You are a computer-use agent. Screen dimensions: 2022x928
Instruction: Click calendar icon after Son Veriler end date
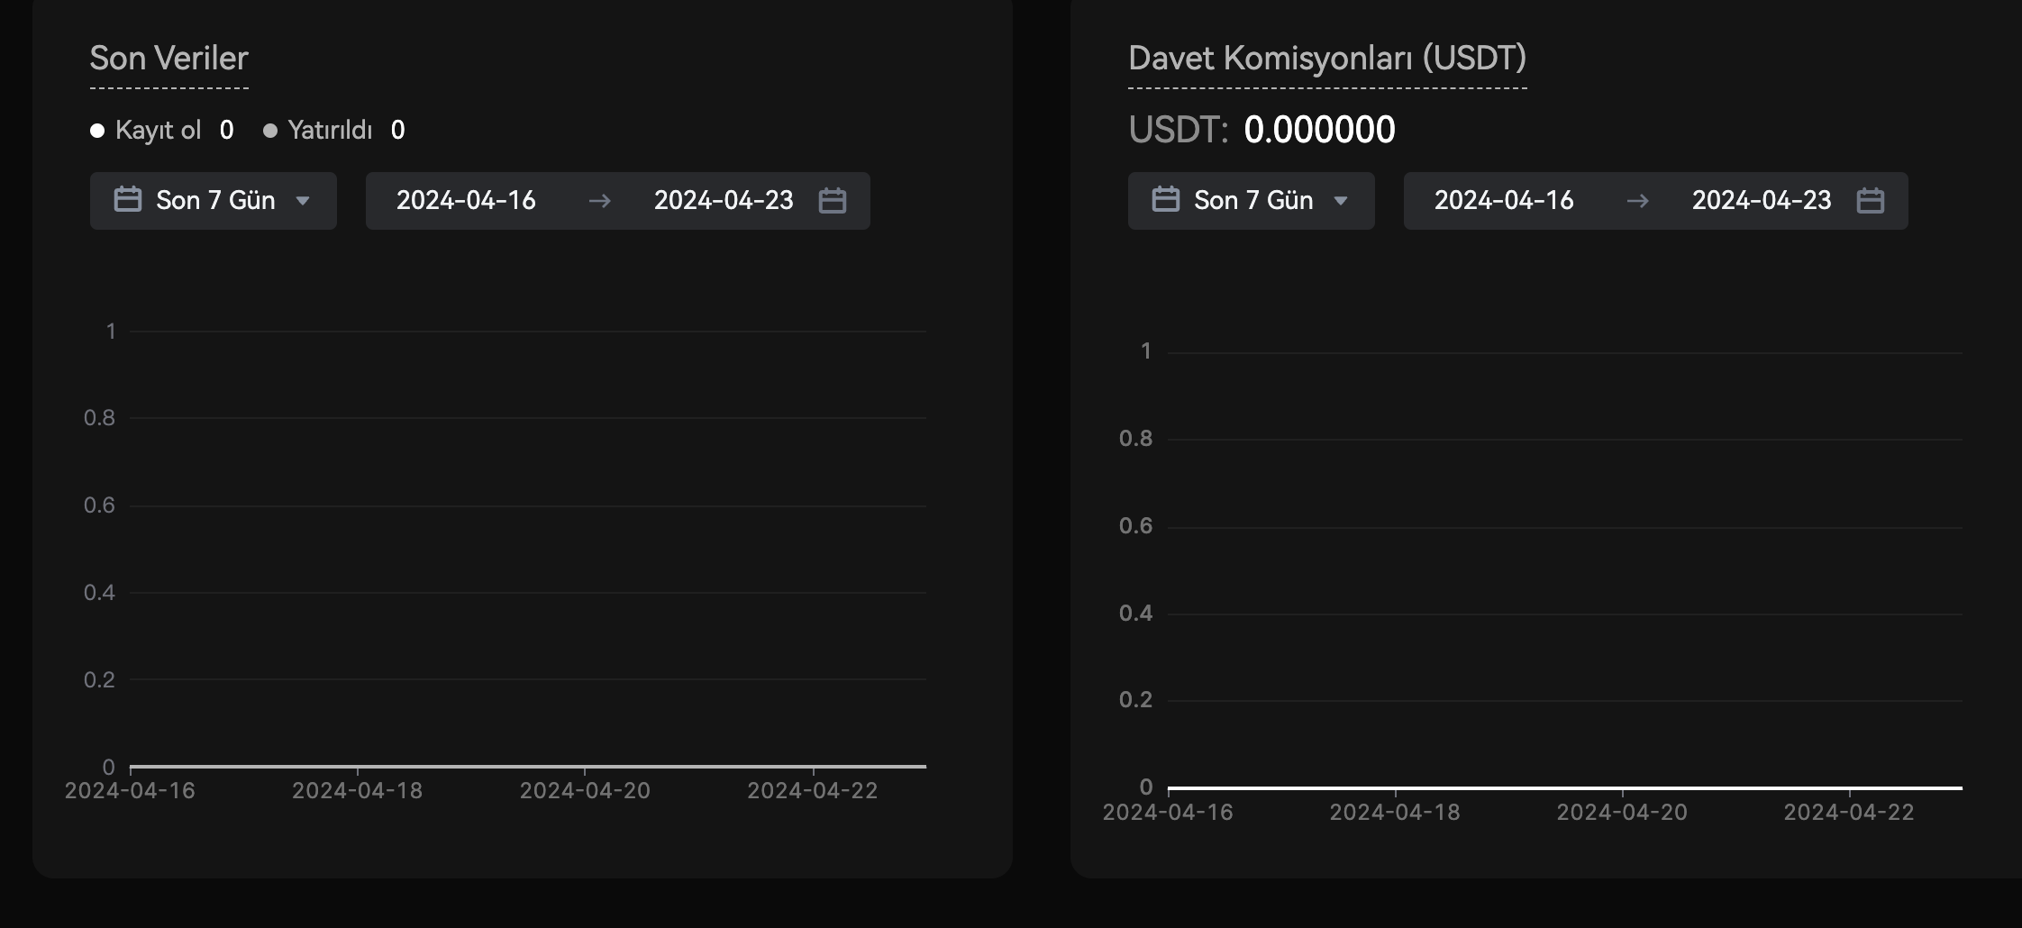[x=832, y=200]
